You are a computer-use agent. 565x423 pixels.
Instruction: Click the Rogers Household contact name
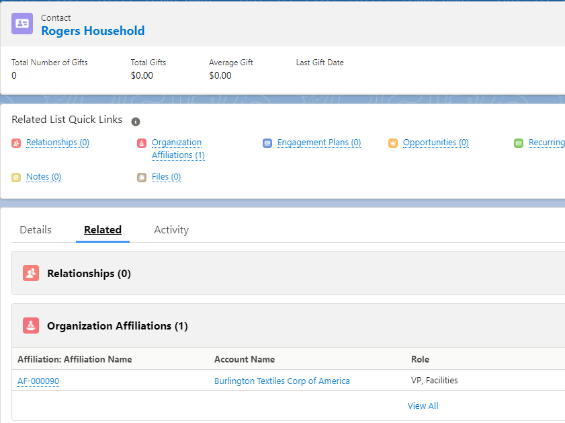[x=93, y=31]
